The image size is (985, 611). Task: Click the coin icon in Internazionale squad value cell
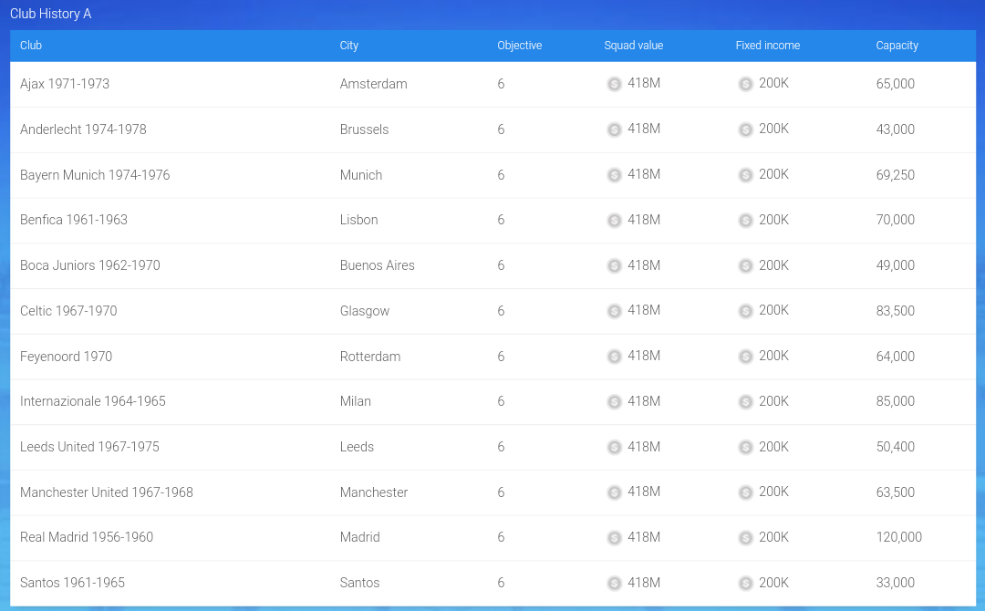tap(615, 402)
